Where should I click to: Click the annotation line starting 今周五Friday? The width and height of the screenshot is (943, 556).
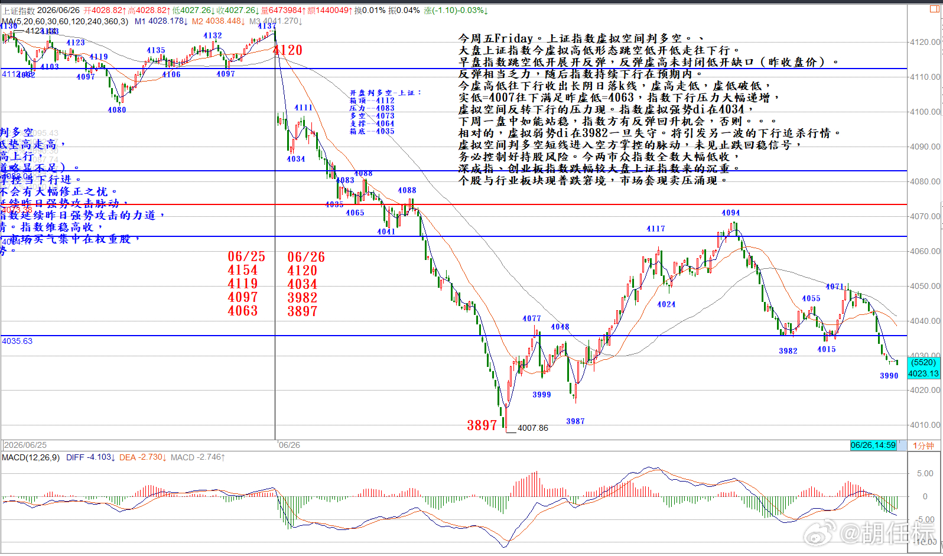tap(581, 38)
